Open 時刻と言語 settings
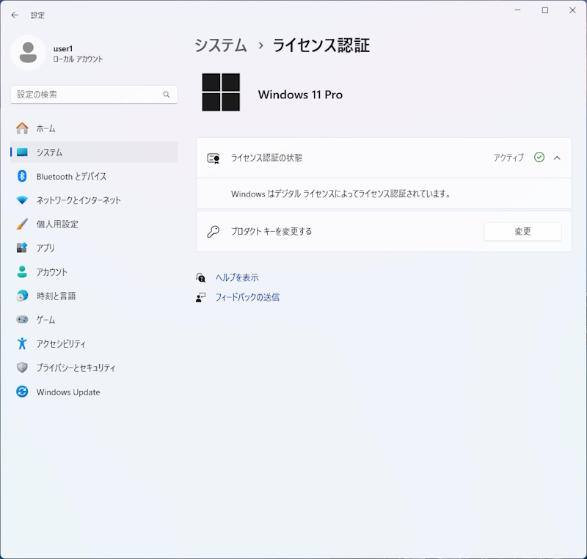This screenshot has width=587, height=559. click(x=94, y=296)
